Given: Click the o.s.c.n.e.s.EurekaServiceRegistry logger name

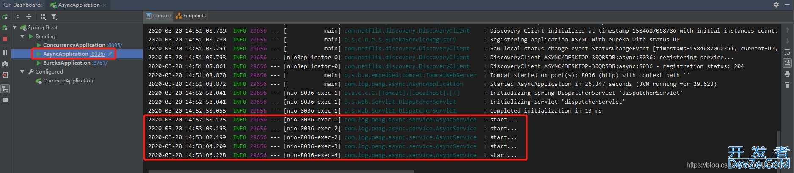Looking at the screenshot, I should 400,39.
